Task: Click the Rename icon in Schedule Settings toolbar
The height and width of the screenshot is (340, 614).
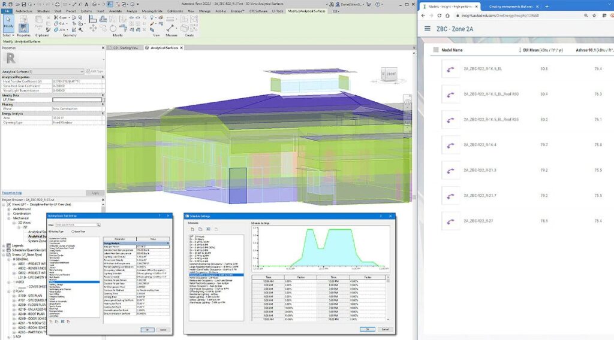Action: pyautogui.click(x=208, y=229)
